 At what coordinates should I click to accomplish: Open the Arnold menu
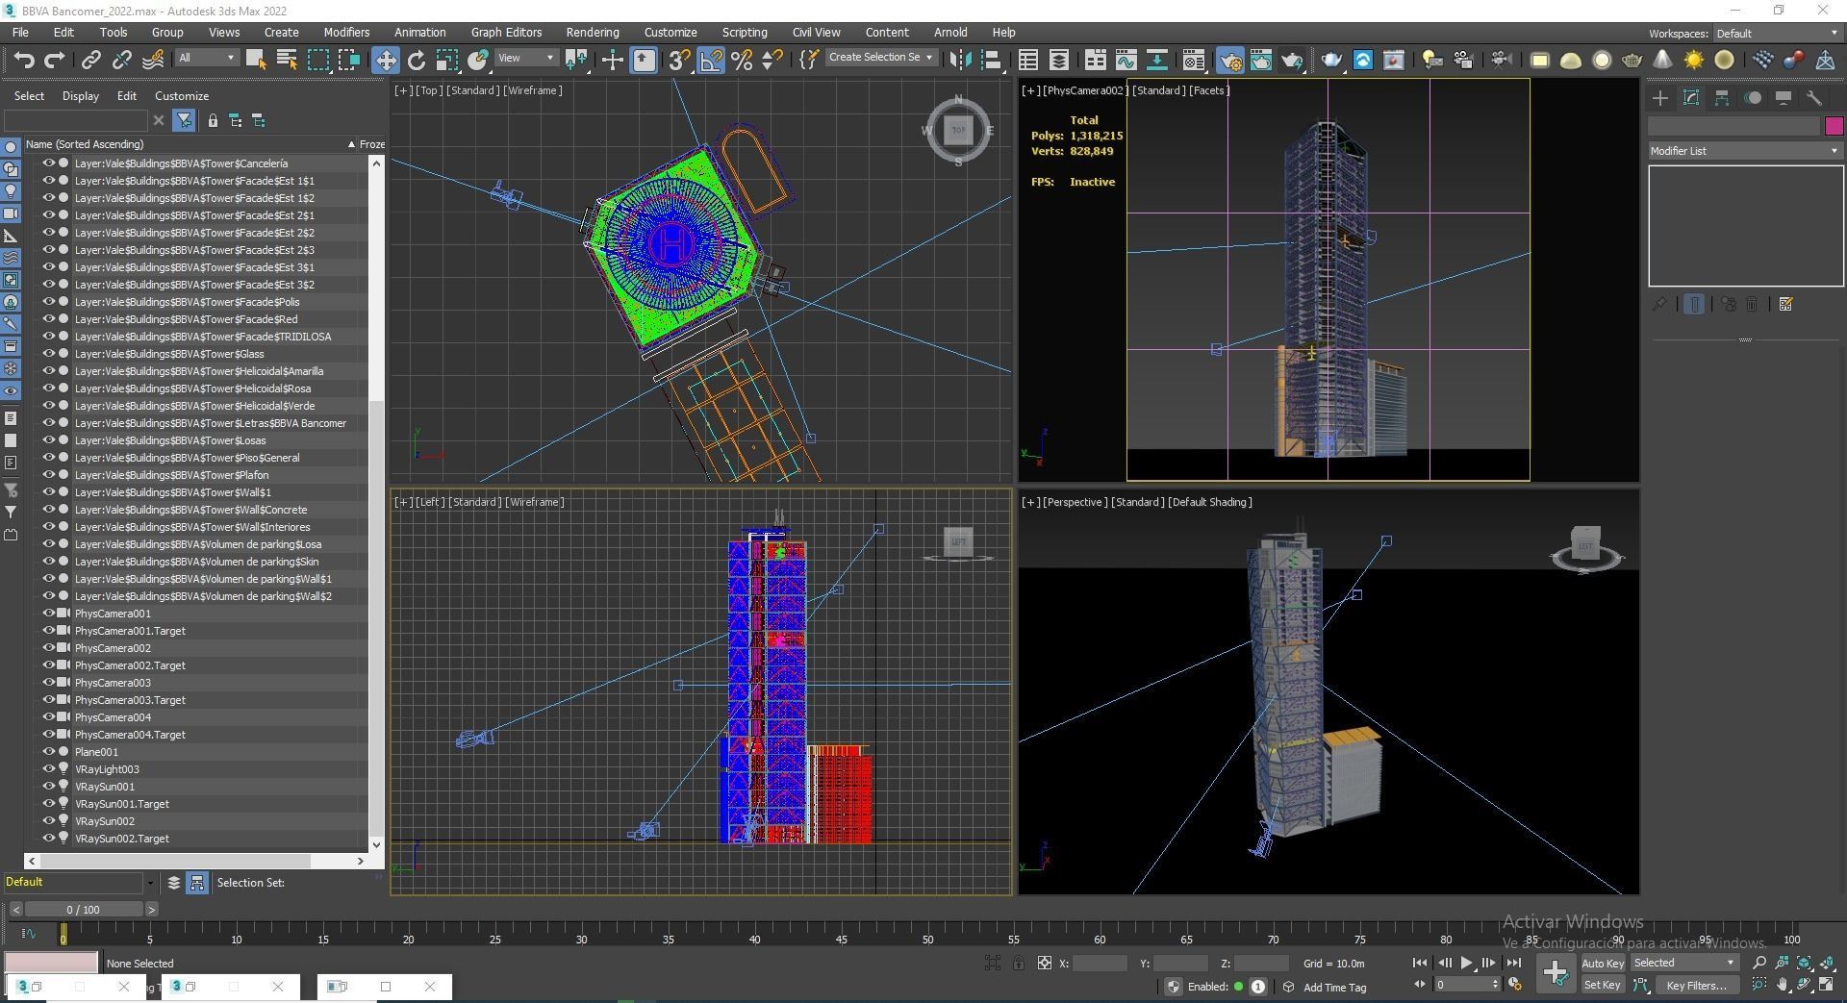point(950,32)
